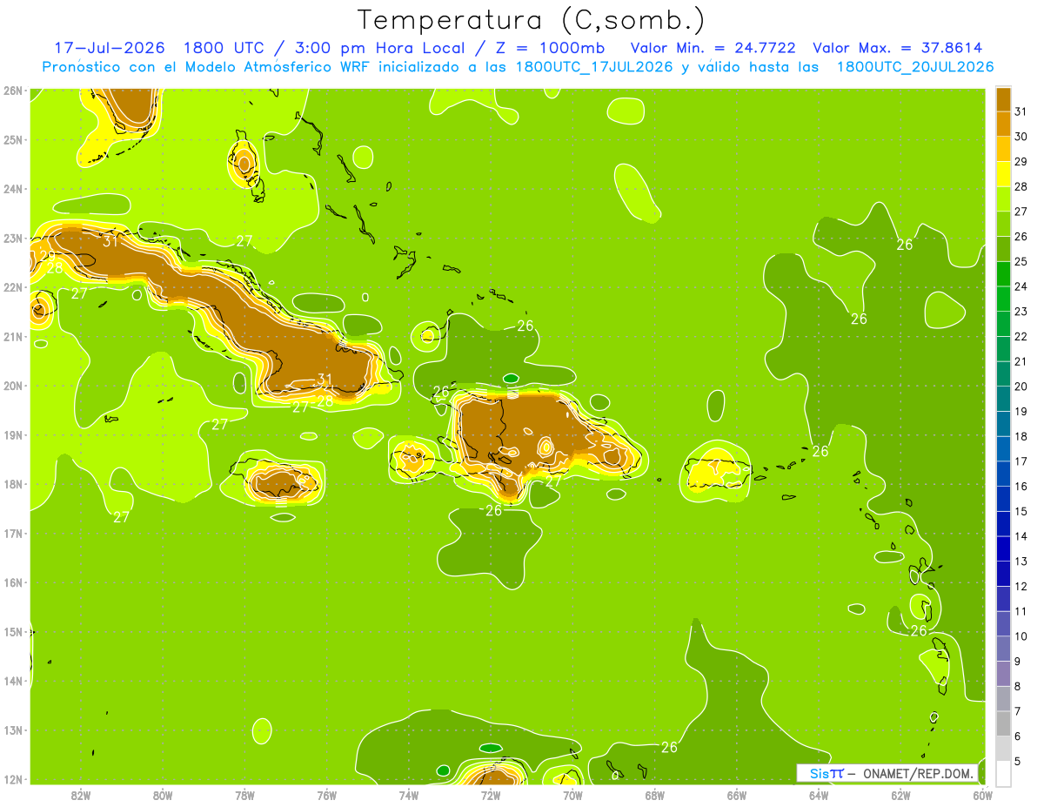Click the '18N' latitude axis label
The width and height of the screenshot is (1044, 807).
tap(13, 484)
